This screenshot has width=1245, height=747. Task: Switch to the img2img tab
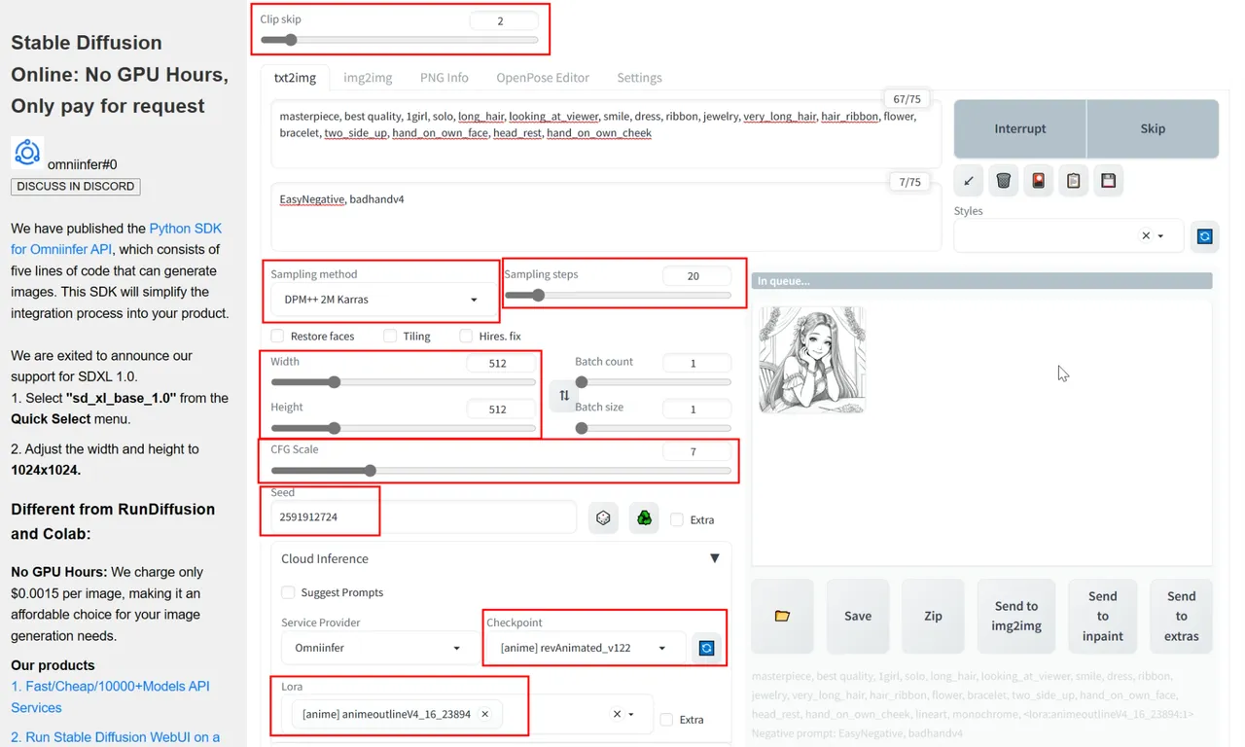click(x=368, y=78)
